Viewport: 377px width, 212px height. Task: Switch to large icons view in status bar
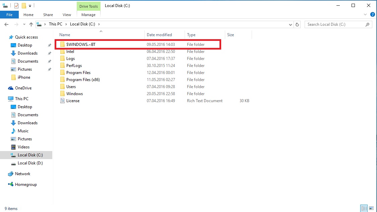pos(371,208)
